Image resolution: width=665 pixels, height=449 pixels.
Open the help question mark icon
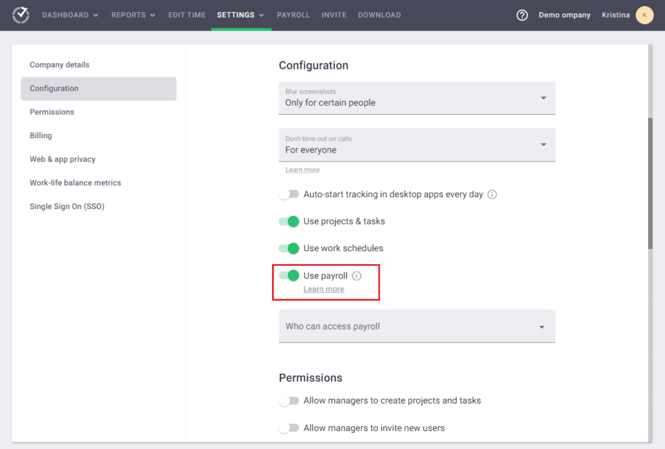[x=521, y=14]
